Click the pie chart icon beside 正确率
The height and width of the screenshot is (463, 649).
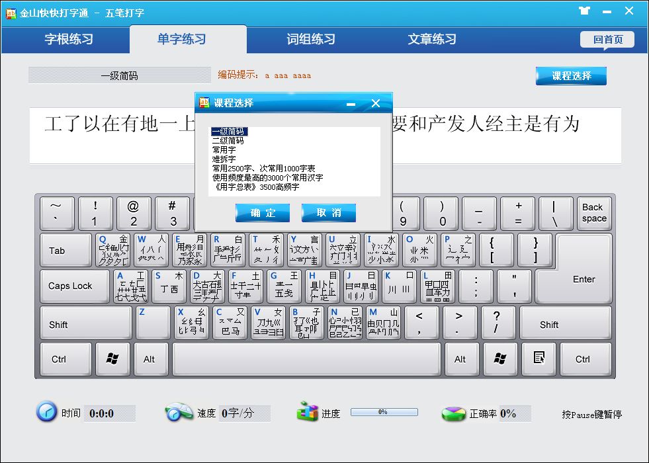pyautogui.click(x=454, y=413)
